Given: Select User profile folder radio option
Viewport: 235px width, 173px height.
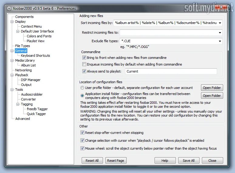Looking at the screenshot, I should 82,88.
